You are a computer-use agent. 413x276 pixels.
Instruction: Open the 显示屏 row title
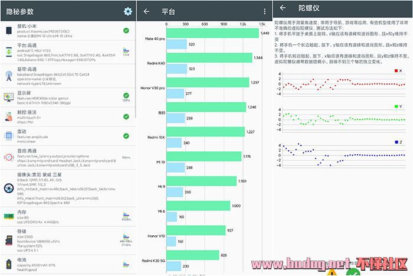tap(24, 93)
